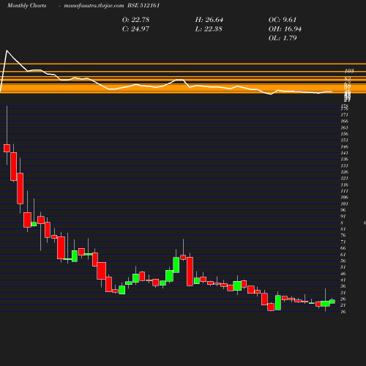Click price axis label 51

click(343, 267)
